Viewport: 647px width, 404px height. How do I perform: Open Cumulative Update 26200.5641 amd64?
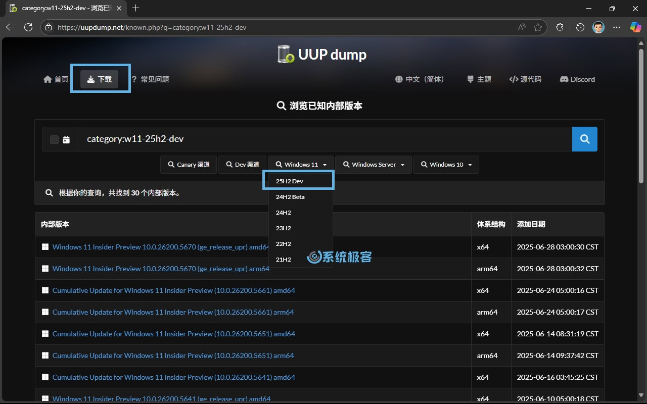coord(173,377)
